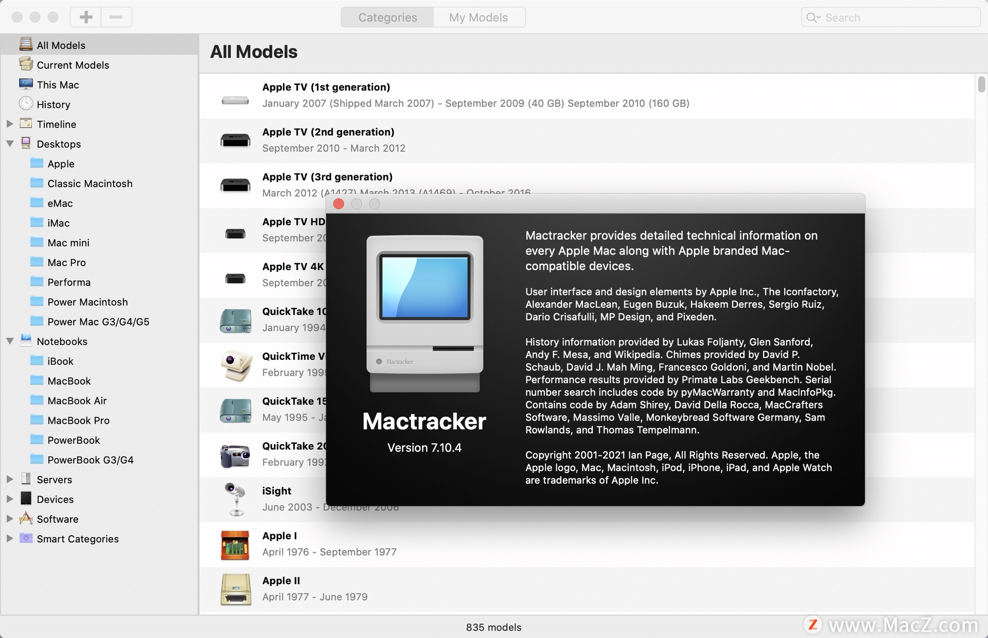Click Apple TV (2nd generation) title
Screen dimensions: 988x638
pos(328,132)
